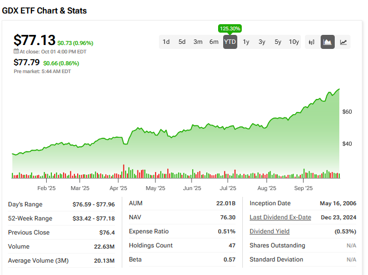Image resolution: width=368 pixels, height=275 pixels.
Task: Display the 10y chart period
Action: tap(294, 42)
